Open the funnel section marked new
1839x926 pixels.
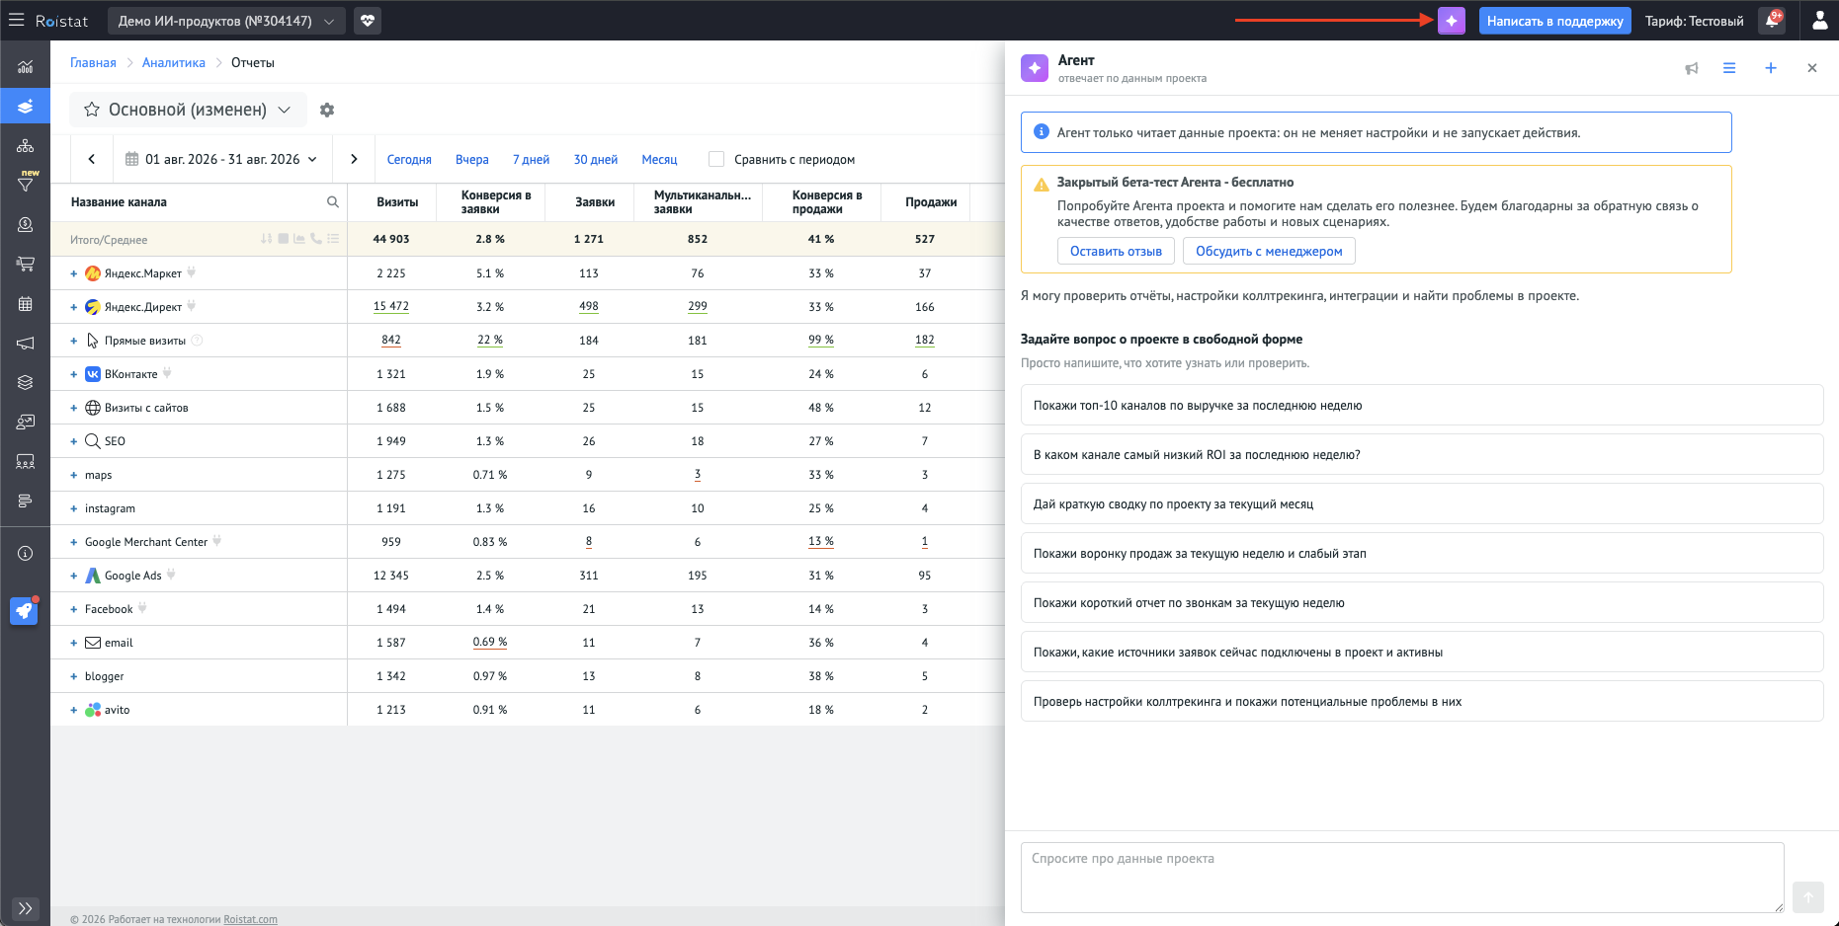coord(26,184)
